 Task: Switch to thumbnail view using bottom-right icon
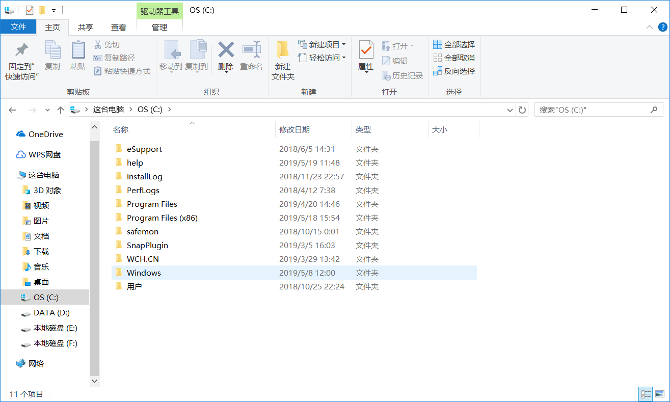[x=660, y=393]
